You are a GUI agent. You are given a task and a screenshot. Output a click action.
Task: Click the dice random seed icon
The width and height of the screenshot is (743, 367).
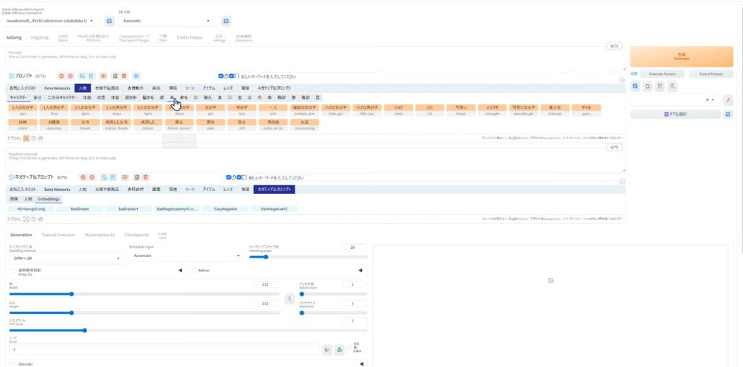click(x=327, y=349)
